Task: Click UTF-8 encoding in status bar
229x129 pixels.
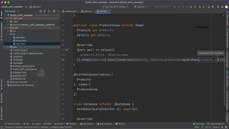Action: pos(208,127)
